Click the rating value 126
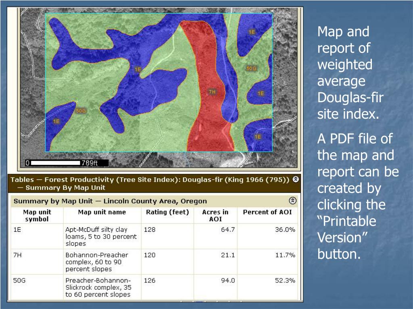The height and width of the screenshot is (309, 413). [x=150, y=280]
